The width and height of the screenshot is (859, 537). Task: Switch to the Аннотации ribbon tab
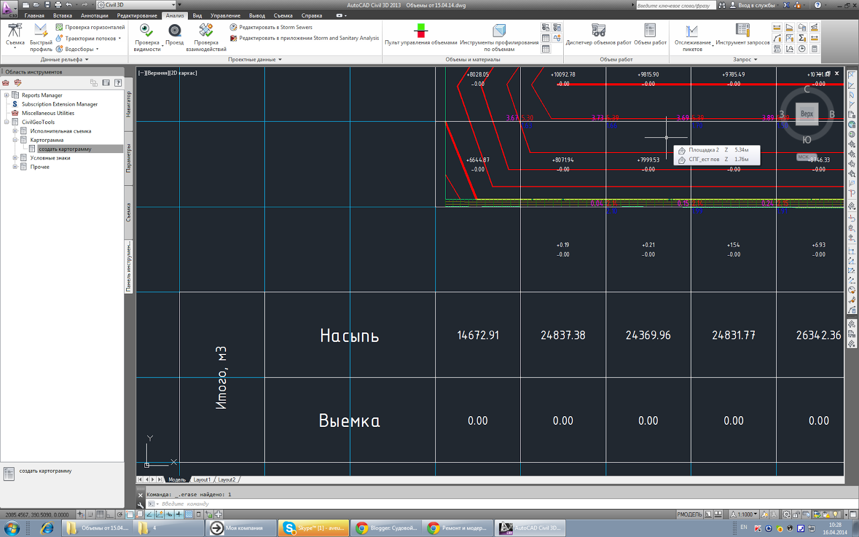(x=94, y=16)
